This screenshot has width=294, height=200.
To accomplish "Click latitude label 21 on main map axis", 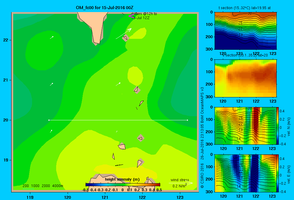I will 6,80.
